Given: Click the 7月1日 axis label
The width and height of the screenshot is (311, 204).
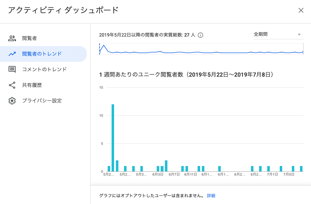Looking at the screenshot, I should tap(272, 175).
